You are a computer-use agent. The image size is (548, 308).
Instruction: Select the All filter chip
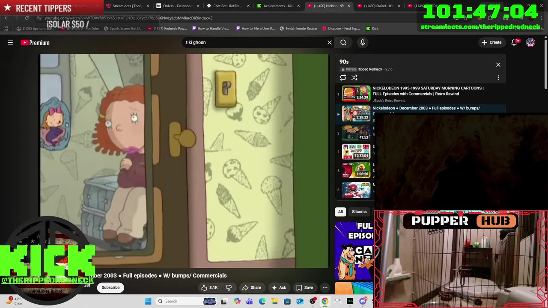[x=340, y=212]
